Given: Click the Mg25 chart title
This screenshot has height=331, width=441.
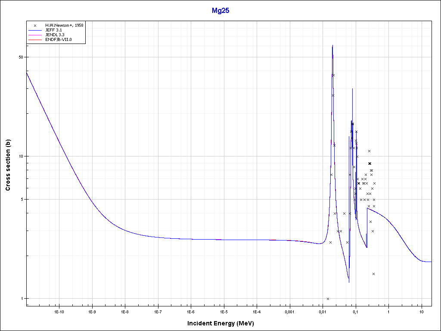Looking at the screenshot, I should [220, 11].
